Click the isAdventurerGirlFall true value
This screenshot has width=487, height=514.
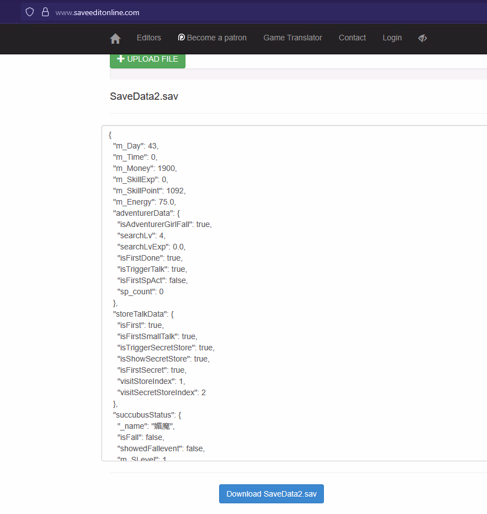(203, 224)
